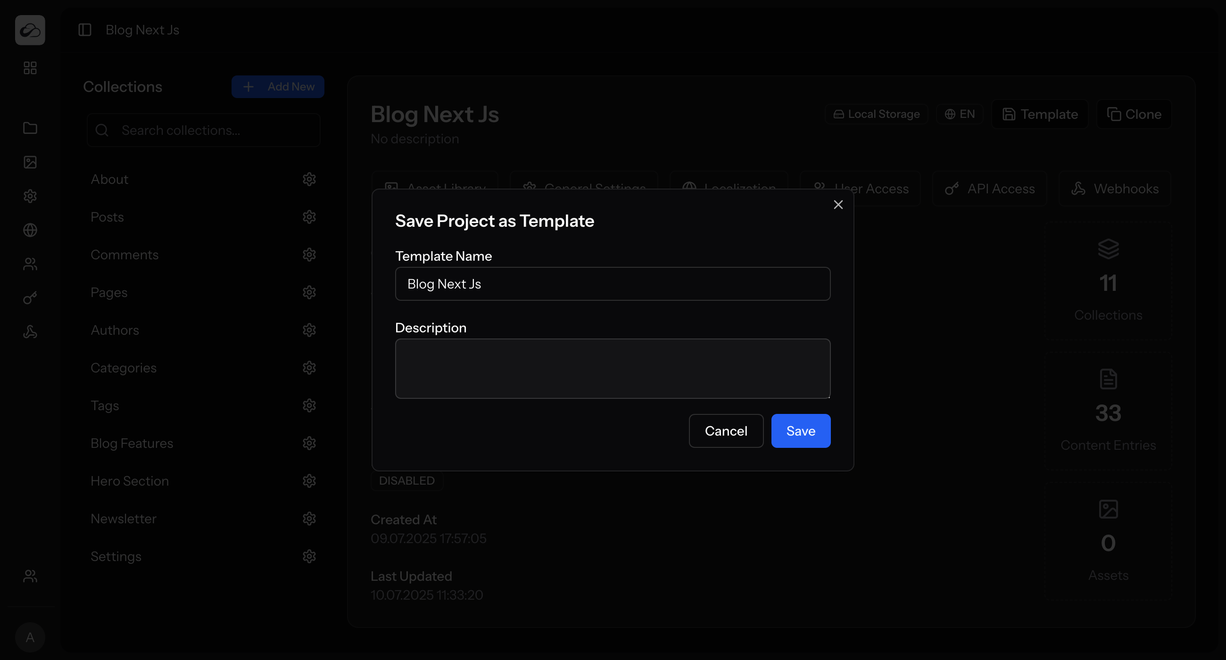Open the asset image icon in sidebar
The height and width of the screenshot is (660, 1226).
pos(30,162)
